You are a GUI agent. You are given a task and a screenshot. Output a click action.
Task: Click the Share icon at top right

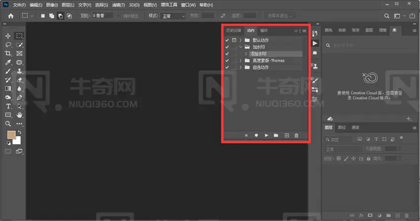click(412, 16)
